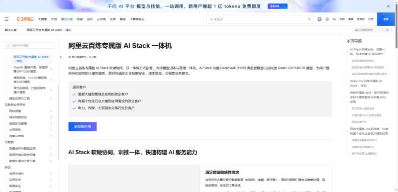Click the 控制台 header link
This screenshot has height=192, width=398.
(x=360, y=19)
